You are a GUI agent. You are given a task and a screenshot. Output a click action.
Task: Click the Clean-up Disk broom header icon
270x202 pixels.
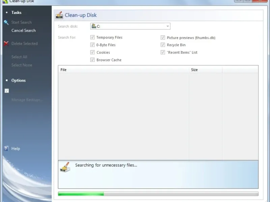click(59, 15)
